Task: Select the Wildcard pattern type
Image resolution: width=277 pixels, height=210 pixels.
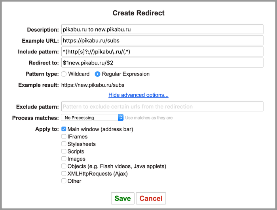Action: click(64, 74)
